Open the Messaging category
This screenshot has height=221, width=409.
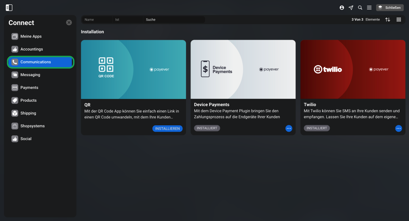(x=41, y=75)
